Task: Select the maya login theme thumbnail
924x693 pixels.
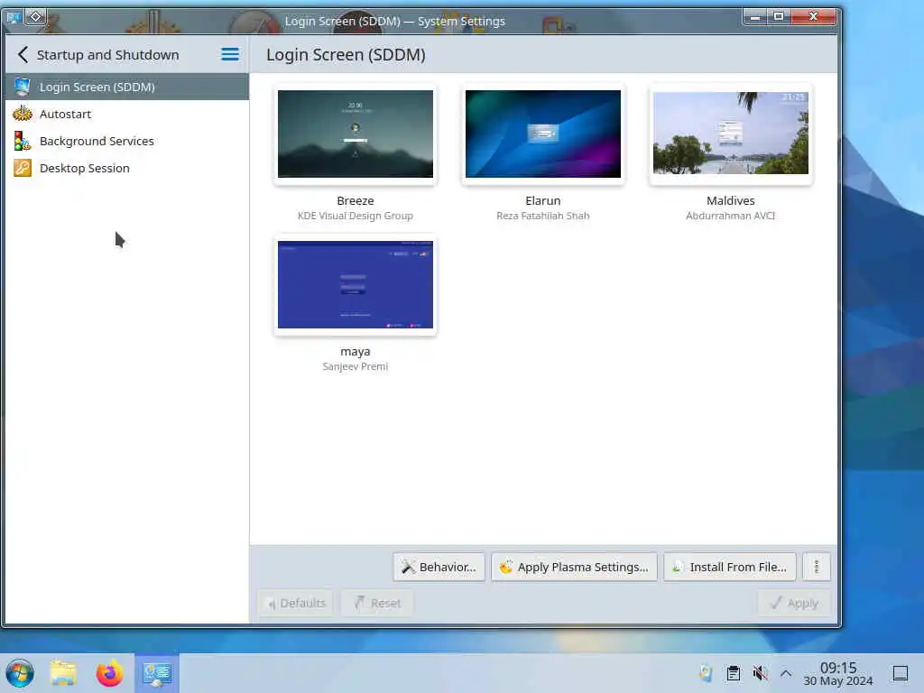Action: tap(356, 284)
